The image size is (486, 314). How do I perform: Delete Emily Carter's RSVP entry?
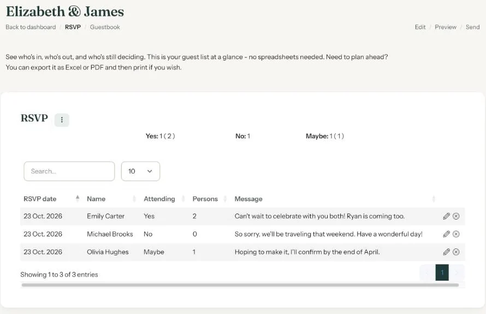pyautogui.click(x=456, y=216)
